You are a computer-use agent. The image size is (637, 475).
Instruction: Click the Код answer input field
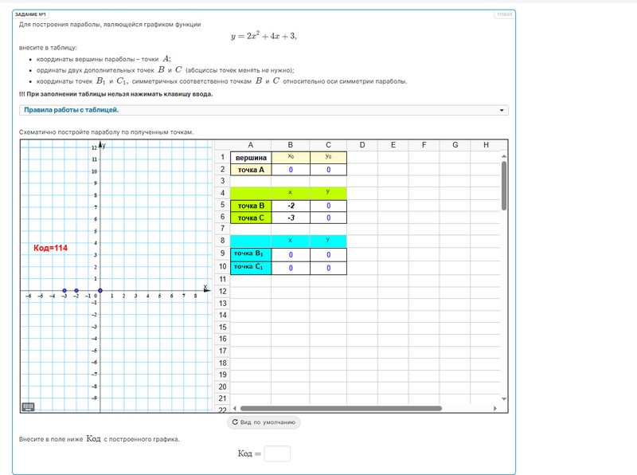point(277,453)
